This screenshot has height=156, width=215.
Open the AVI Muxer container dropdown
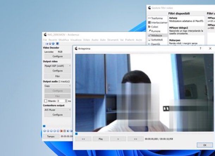tap(57, 110)
